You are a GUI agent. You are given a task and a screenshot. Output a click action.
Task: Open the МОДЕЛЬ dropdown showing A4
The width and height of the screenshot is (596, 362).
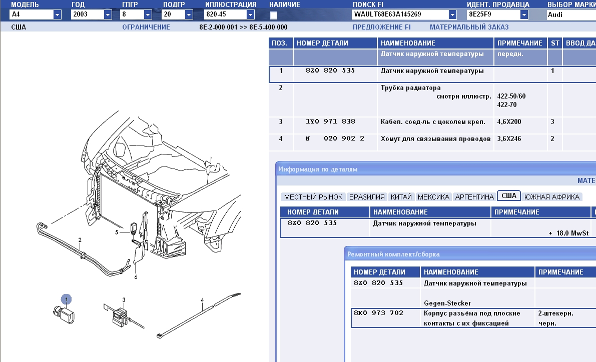tap(57, 14)
